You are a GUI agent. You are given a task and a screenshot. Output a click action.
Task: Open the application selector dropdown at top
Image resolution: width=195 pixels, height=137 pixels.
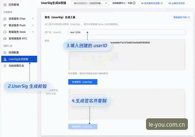point(90,3)
